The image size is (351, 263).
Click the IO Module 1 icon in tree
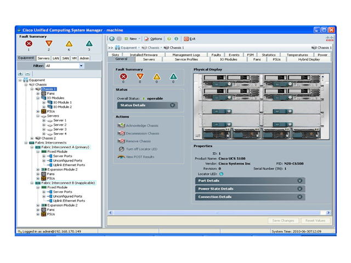tap(50, 102)
